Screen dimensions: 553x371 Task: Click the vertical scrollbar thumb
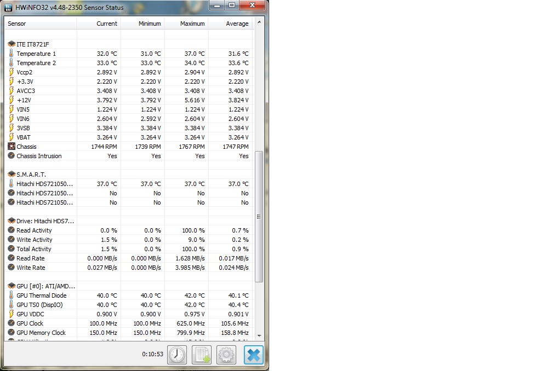pyautogui.click(x=259, y=217)
